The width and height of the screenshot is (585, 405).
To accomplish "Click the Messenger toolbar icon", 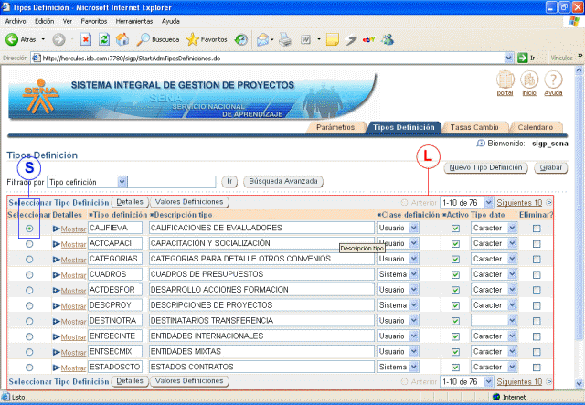I will tap(388, 39).
